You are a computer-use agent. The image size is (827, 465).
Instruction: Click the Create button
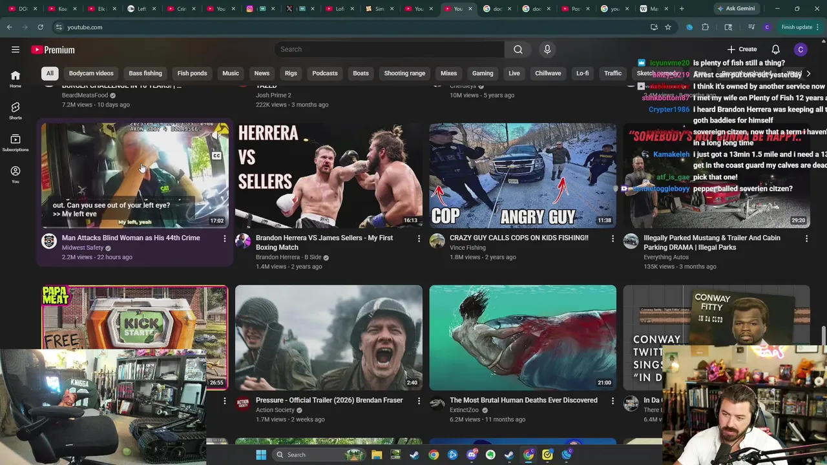(742, 49)
